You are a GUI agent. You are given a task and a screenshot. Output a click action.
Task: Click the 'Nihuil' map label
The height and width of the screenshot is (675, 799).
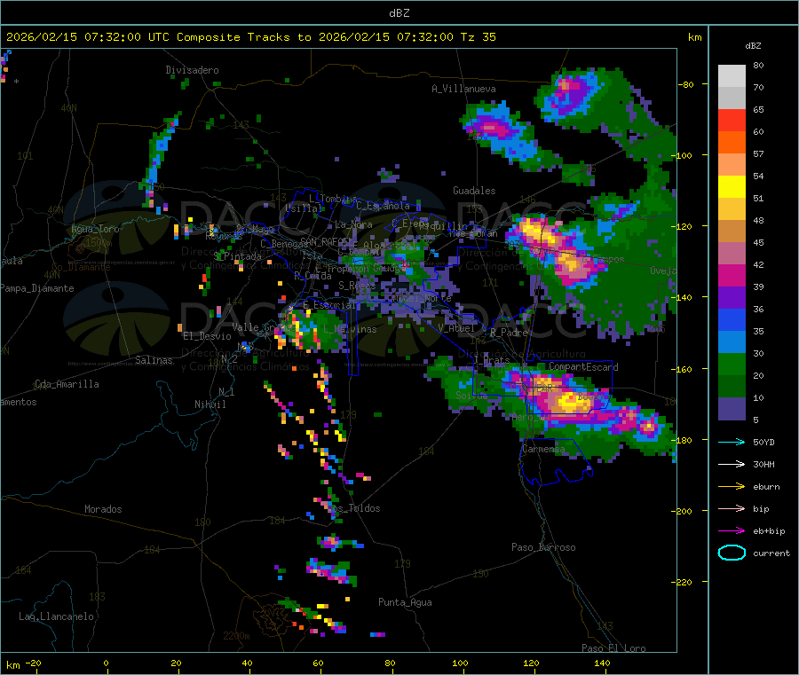[210, 404]
